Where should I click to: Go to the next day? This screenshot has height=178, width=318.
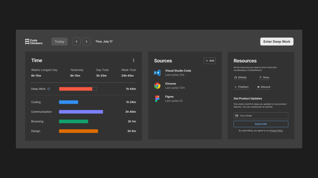coord(86,42)
